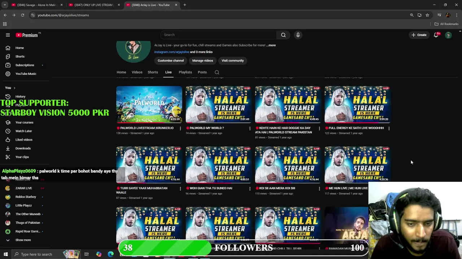
Task: Activate voice search microphone
Action: coord(298,35)
